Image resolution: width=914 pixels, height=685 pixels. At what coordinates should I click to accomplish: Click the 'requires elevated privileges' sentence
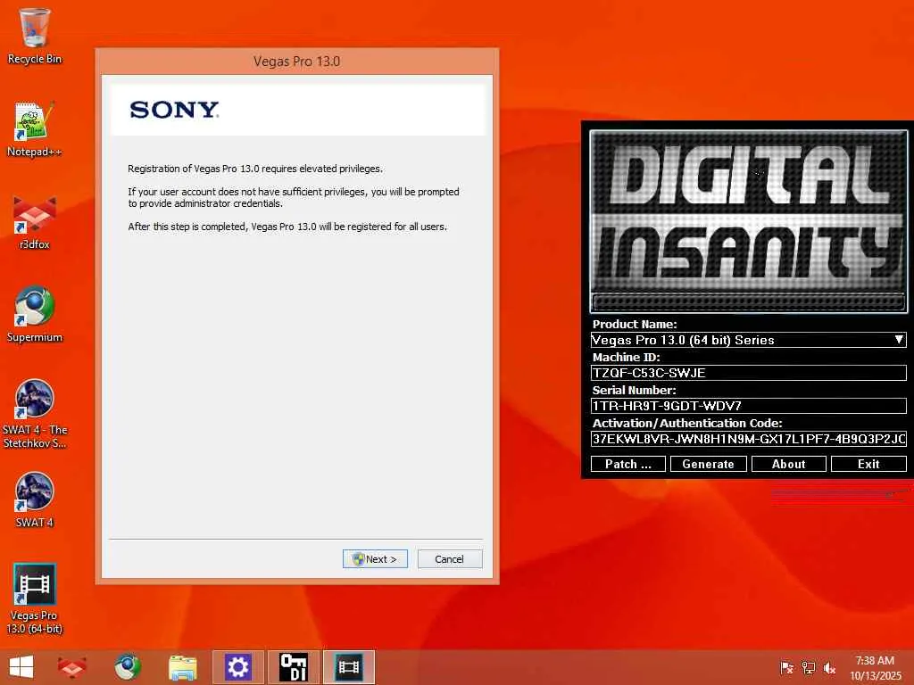pyautogui.click(x=255, y=169)
